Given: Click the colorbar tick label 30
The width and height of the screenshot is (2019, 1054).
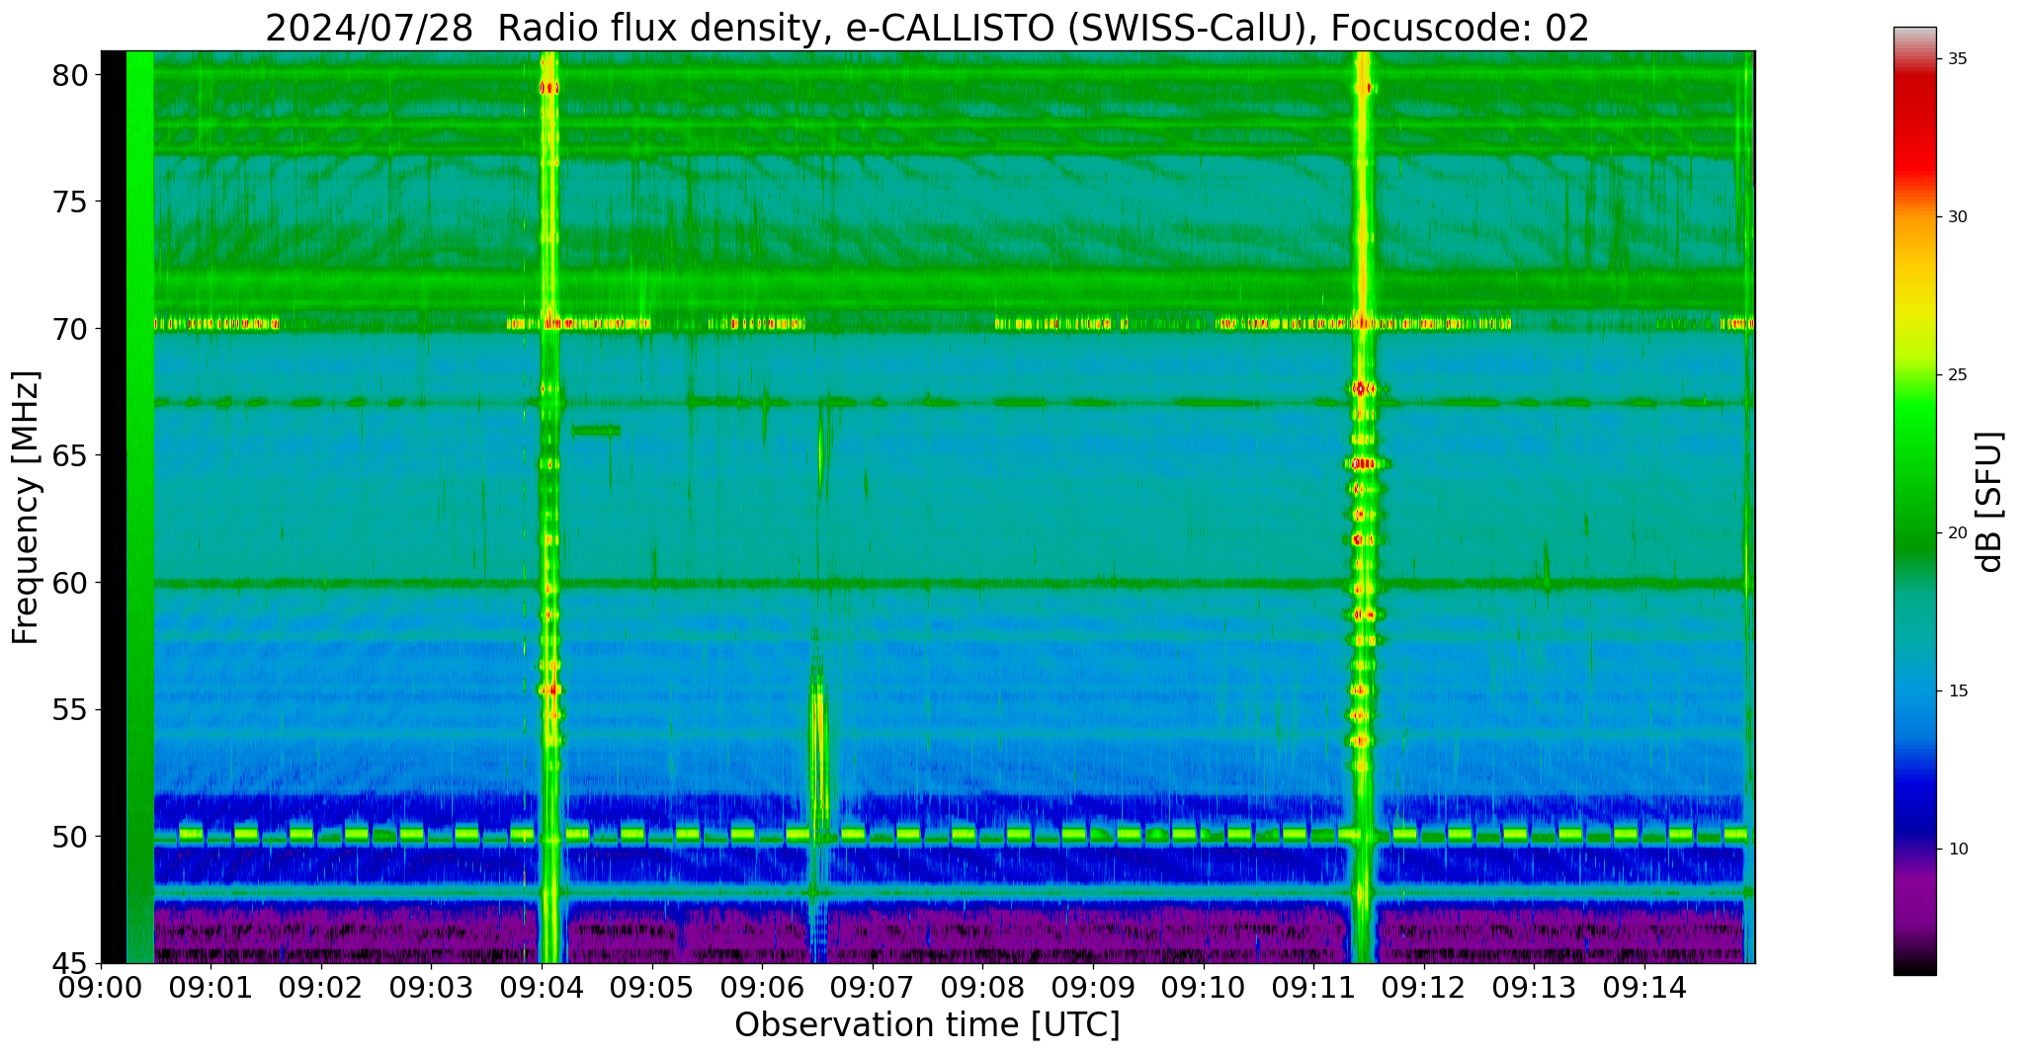Looking at the screenshot, I should [x=1958, y=217].
